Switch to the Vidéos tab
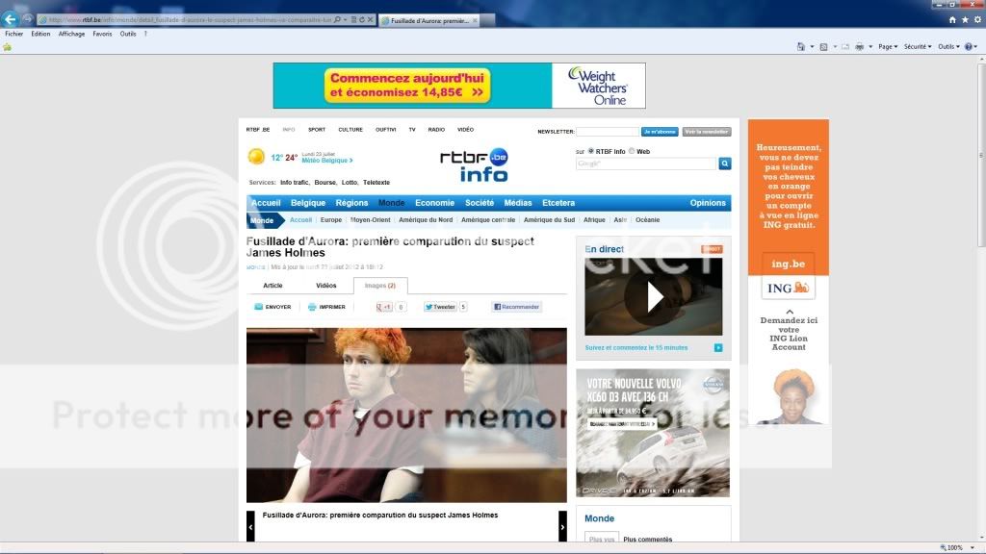This screenshot has width=986, height=554. [x=326, y=286]
